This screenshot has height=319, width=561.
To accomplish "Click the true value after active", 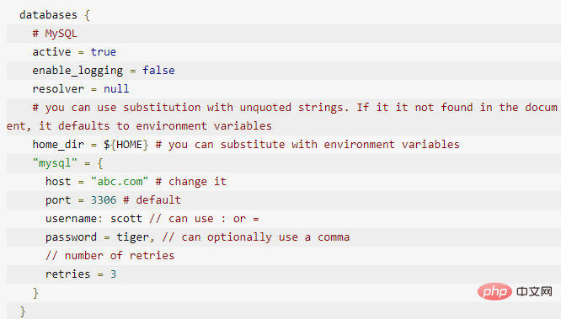I will pos(104,52).
